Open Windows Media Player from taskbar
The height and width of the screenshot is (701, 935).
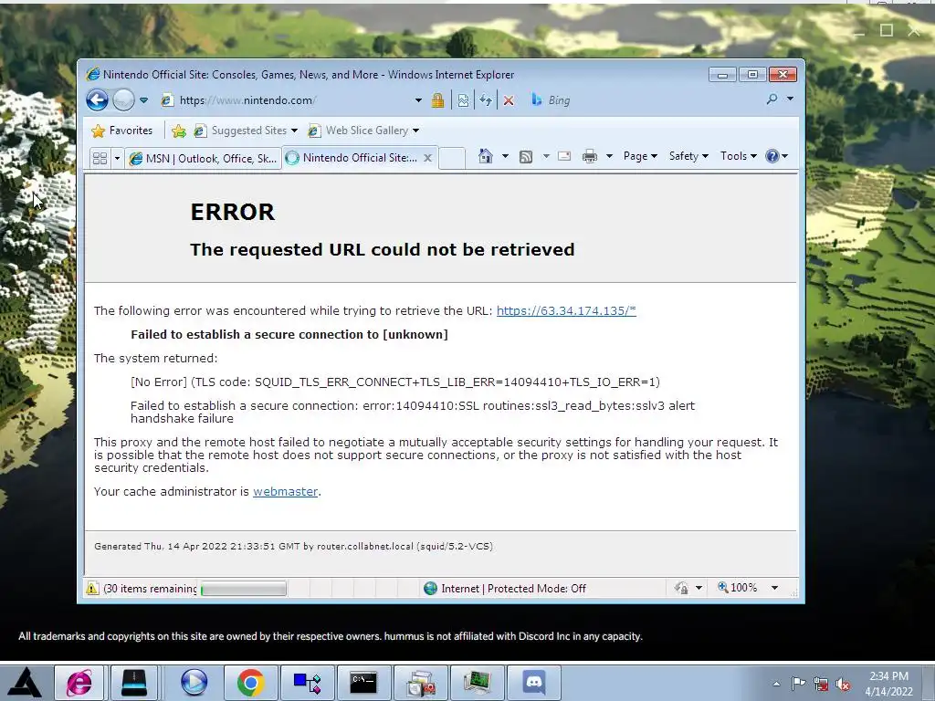click(194, 683)
